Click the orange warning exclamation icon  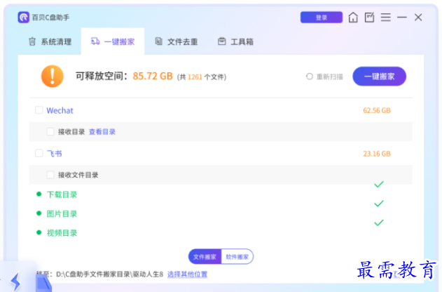click(x=52, y=77)
